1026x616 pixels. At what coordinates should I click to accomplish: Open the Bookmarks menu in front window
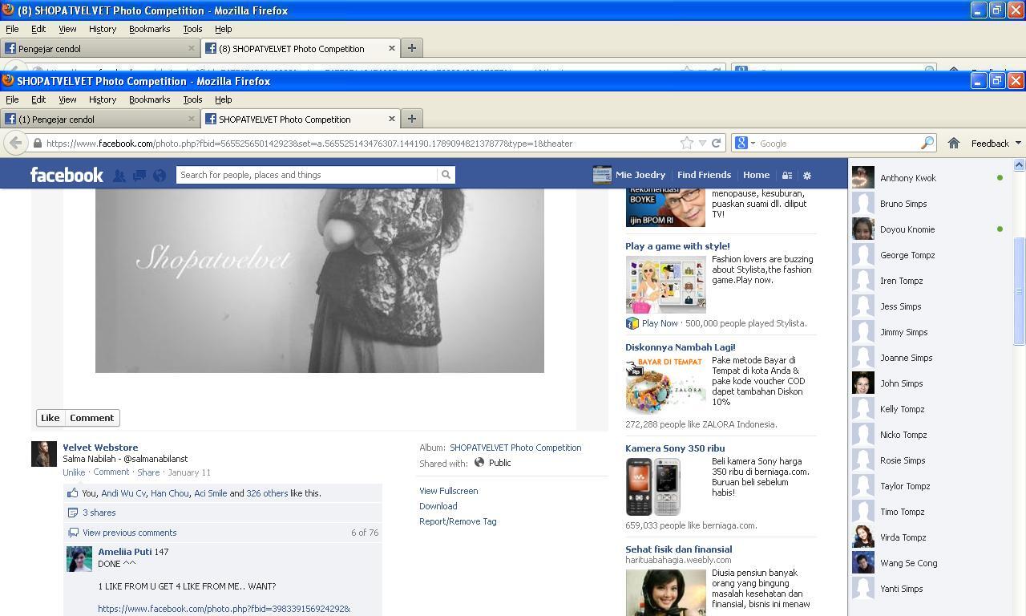click(x=150, y=99)
